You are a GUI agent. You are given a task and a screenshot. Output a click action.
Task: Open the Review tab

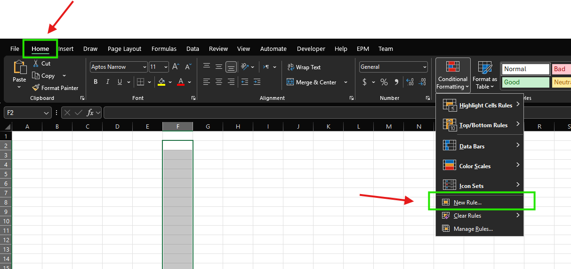pyautogui.click(x=218, y=49)
